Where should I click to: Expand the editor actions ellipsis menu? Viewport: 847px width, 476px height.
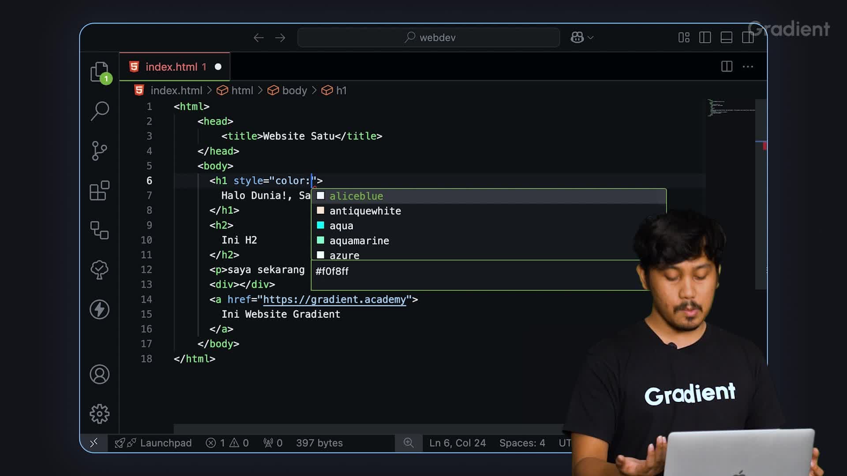click(748, 66)
